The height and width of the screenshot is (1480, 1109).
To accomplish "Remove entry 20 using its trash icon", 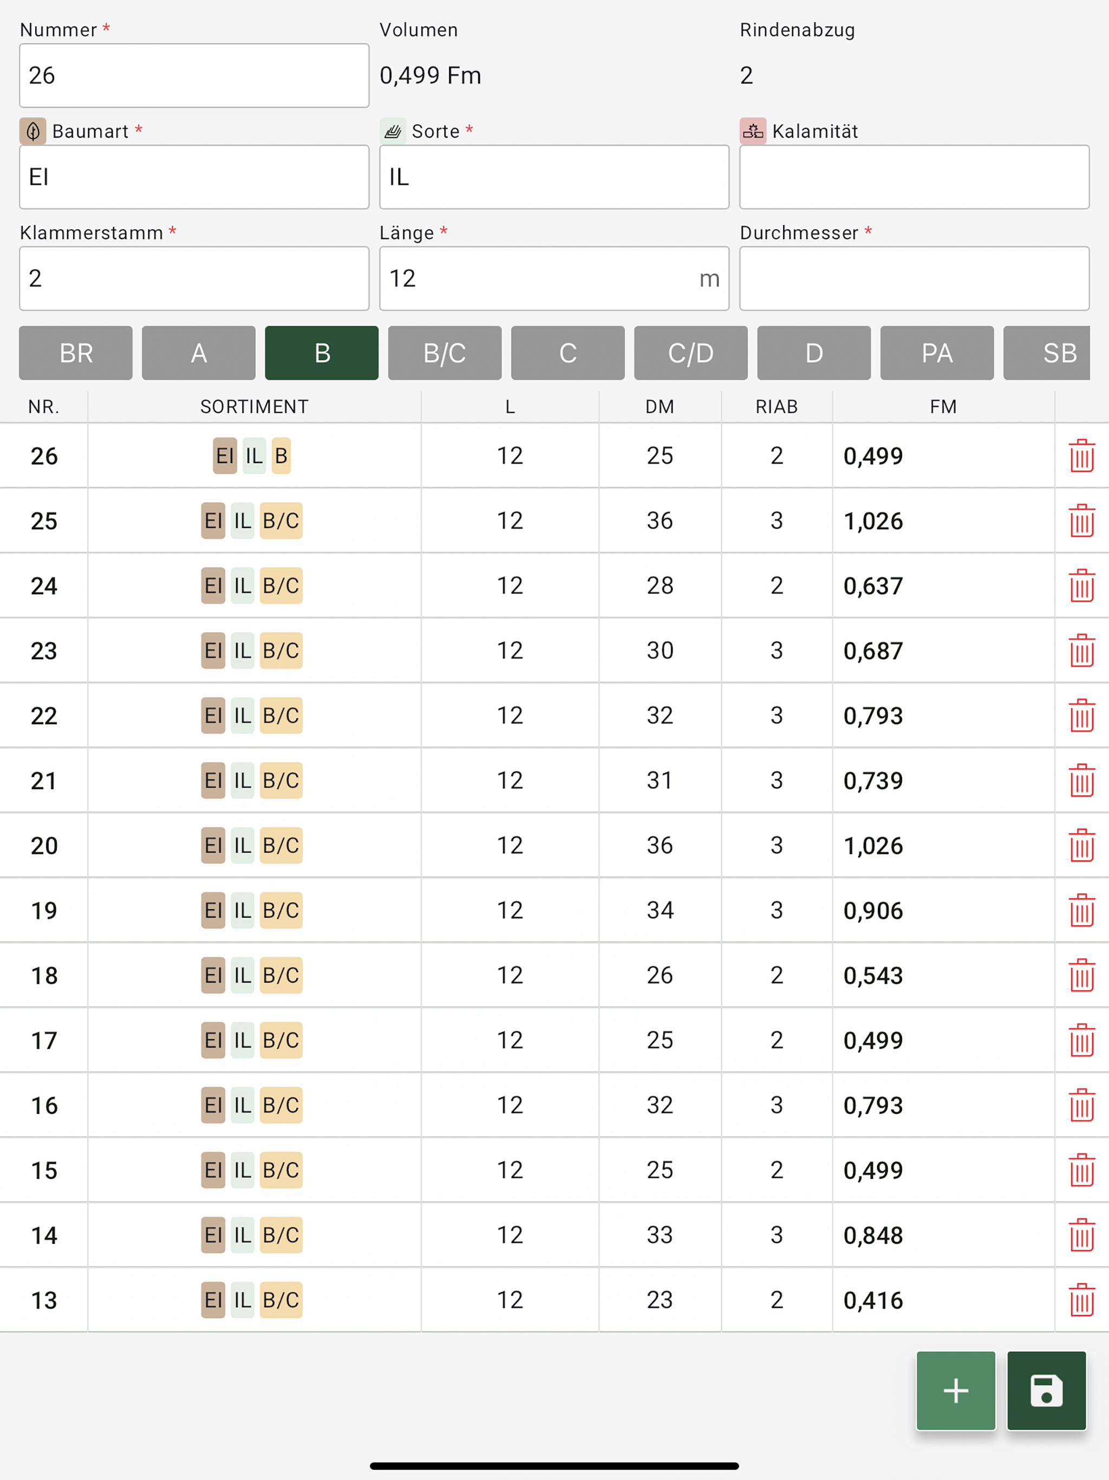I will pyautogui.click(x=1081, y=845).
